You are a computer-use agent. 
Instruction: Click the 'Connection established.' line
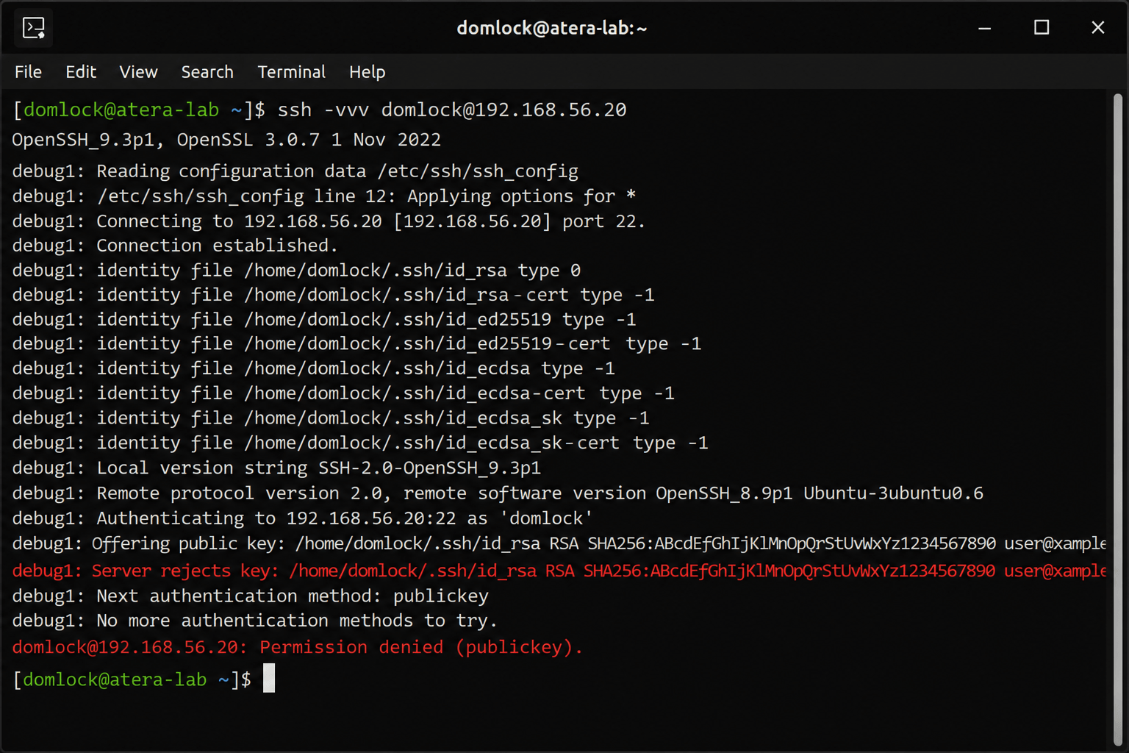click(x=175, y=246)
